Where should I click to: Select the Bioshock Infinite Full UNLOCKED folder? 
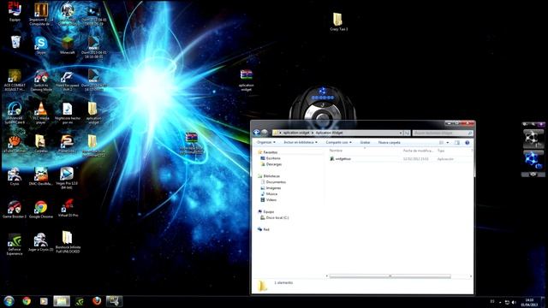tap(68, 241)
